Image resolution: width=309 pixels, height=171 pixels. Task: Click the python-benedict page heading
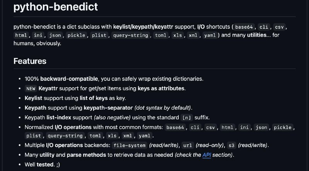(56, 7)
